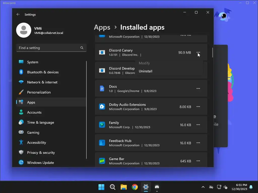This screenshot has height=193, width=258.
Task: Click the Dolby Audio Extensions icon
Action: pos(102,107)
